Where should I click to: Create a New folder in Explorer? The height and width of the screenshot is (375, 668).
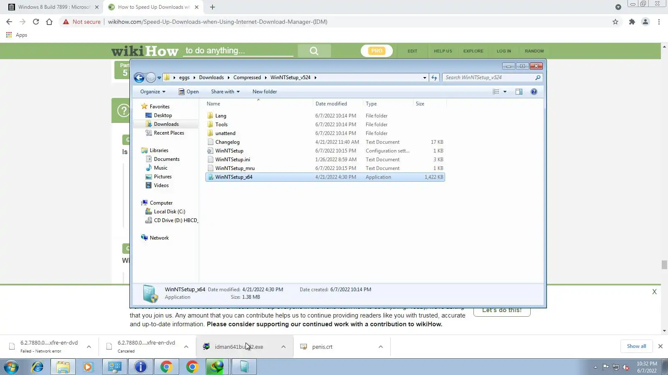click(x=265, y=92)
